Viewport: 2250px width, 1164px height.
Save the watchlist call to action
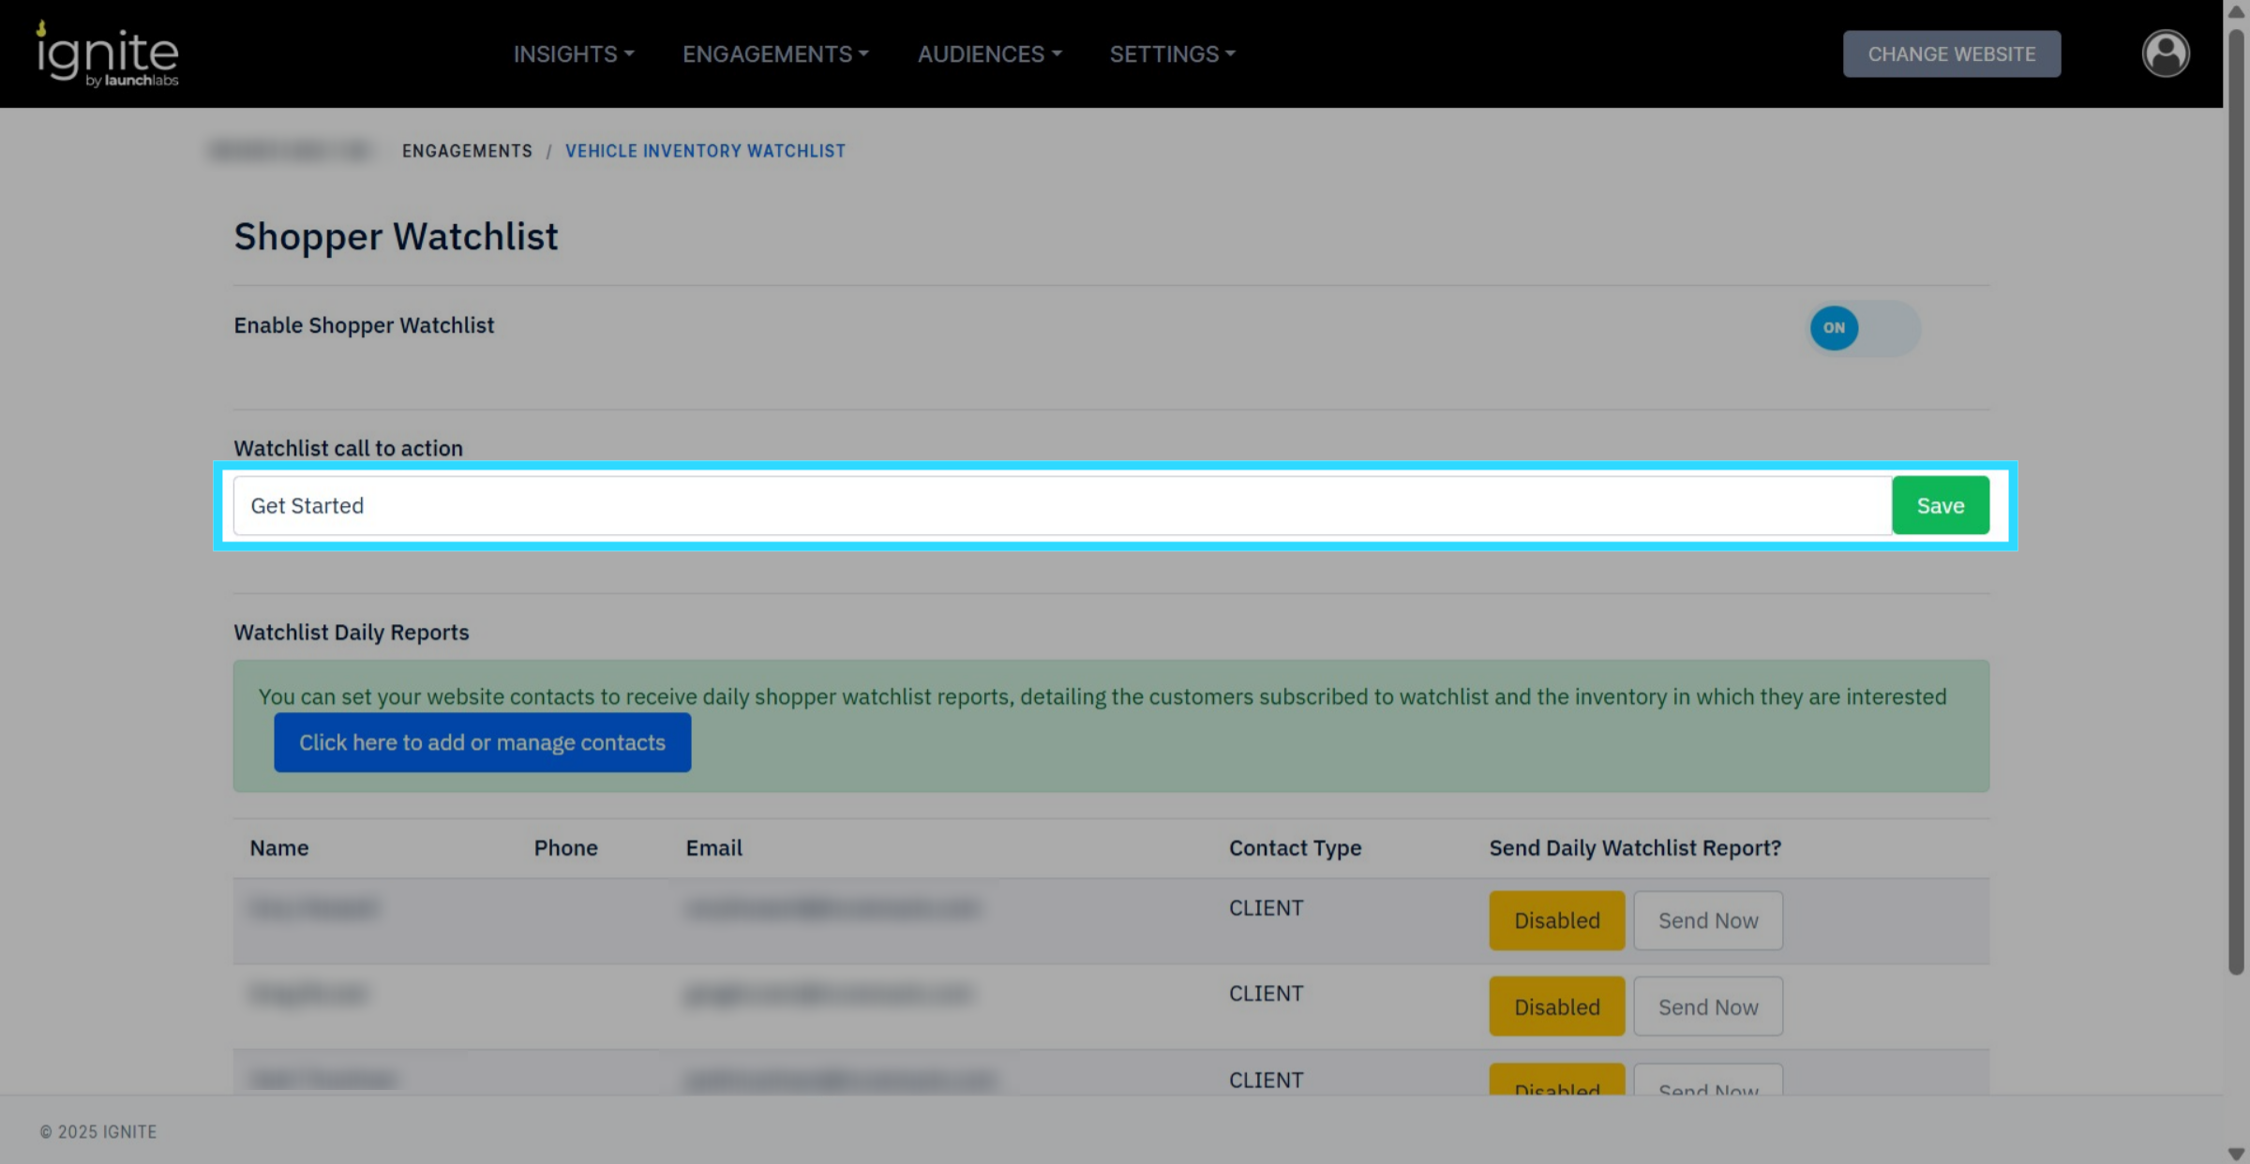point(1940,506)
